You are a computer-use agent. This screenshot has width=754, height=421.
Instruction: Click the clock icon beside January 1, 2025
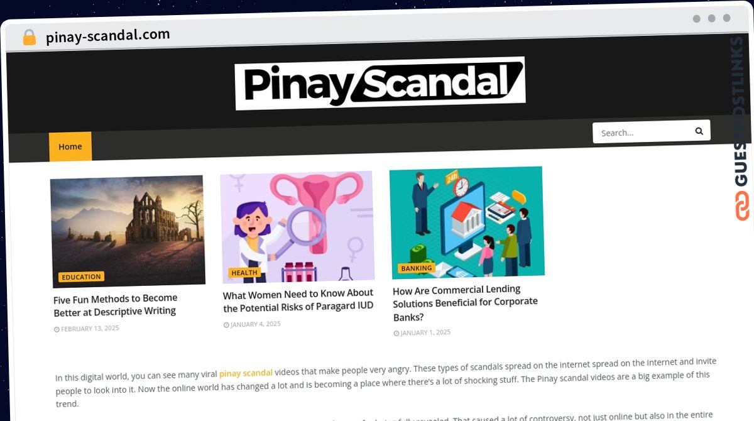pos(396,333)
